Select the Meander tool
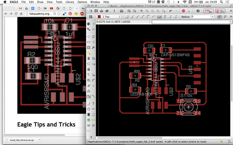233x145 pixels. [89, 91]
